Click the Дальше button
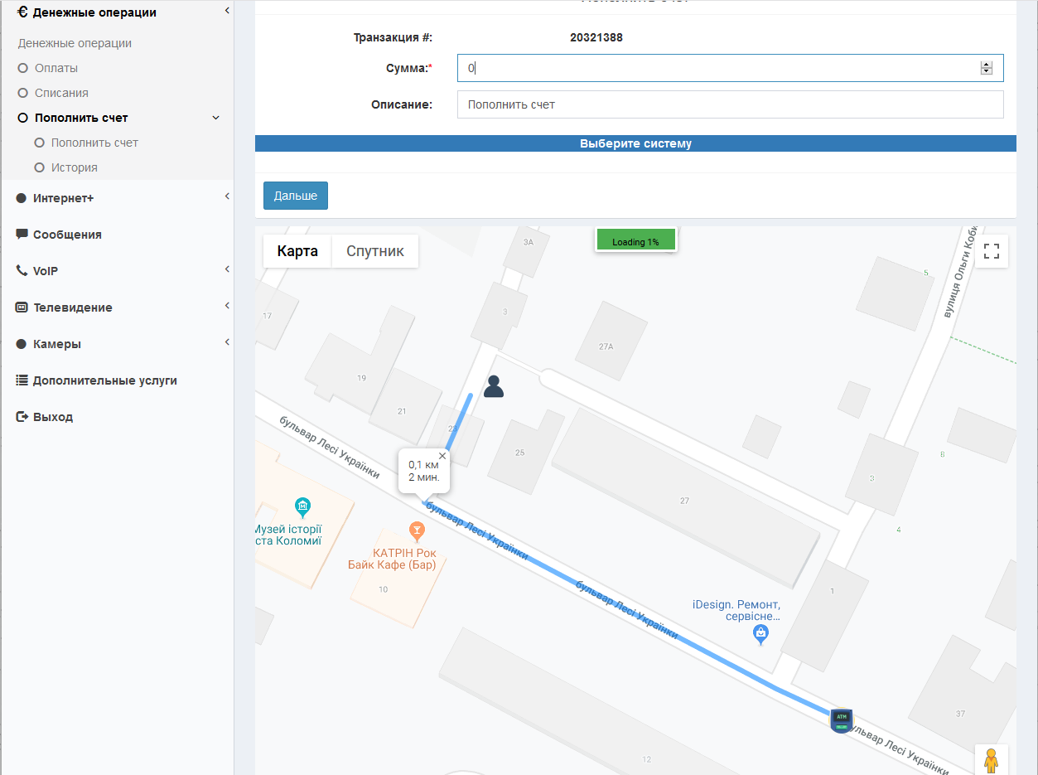 pyautogui.click(x=296, y=196)
